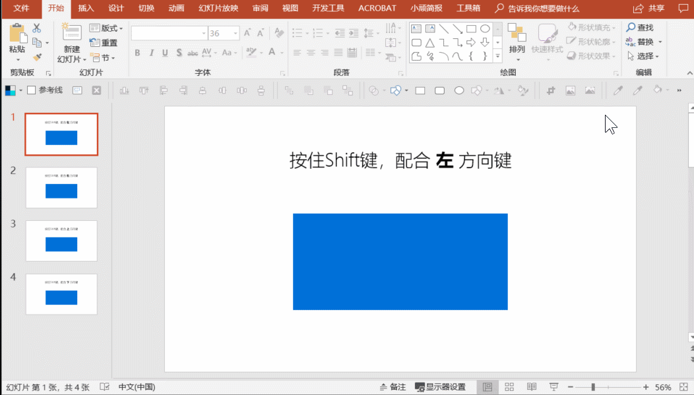Toggle text Shadow formatting

[x=179, y=53]
